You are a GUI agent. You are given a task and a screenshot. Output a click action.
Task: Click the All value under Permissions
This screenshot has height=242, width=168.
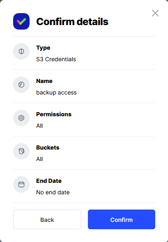pyautogui.click(x=39, y=126)
